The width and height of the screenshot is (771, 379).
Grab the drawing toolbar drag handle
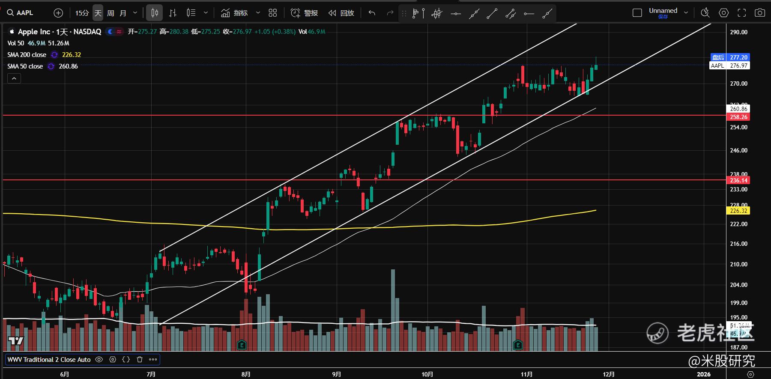pos(404,14)
